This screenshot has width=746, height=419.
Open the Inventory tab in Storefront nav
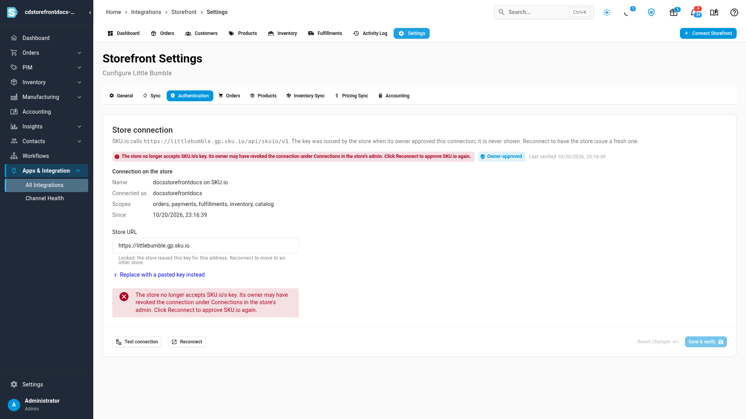(282, 33)
